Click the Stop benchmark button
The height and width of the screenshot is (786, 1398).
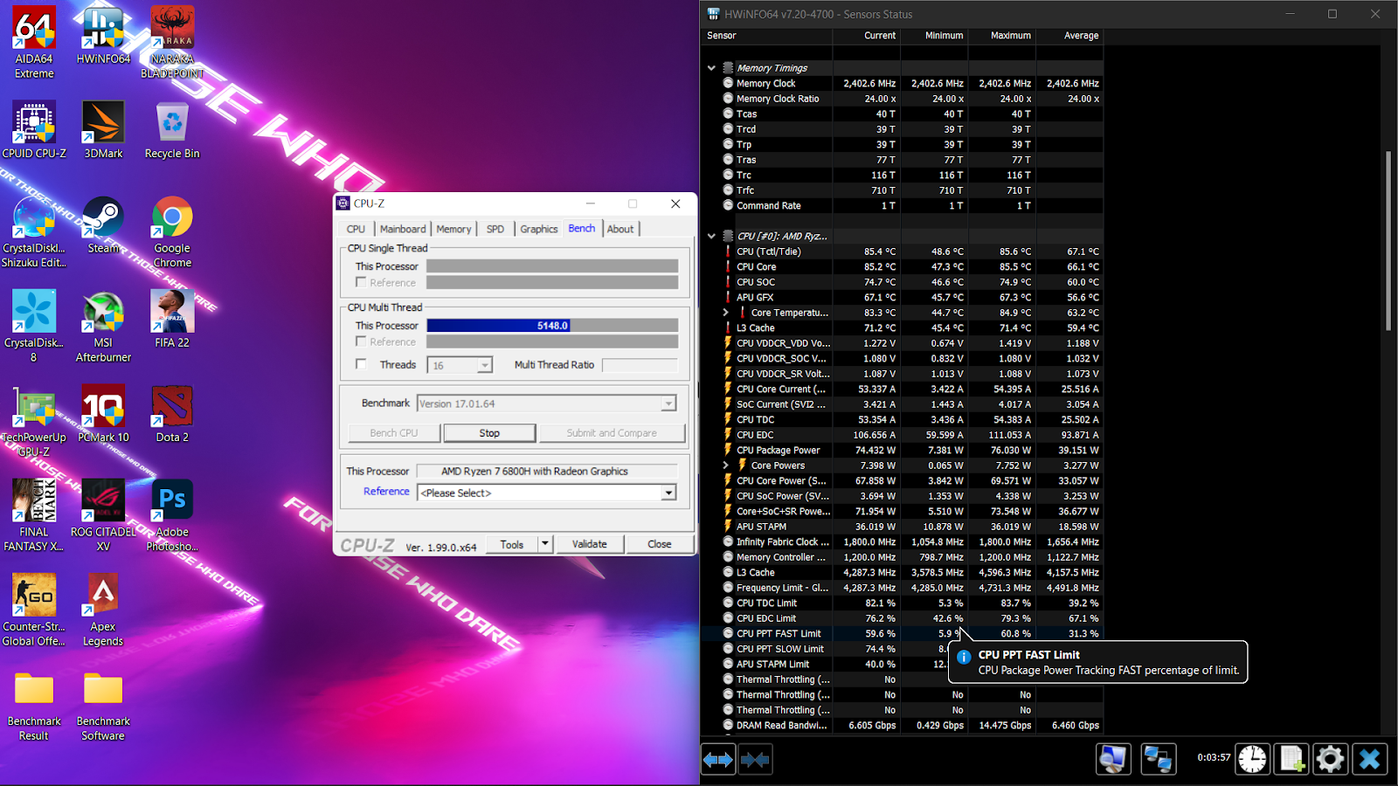(x=489, y=433)
